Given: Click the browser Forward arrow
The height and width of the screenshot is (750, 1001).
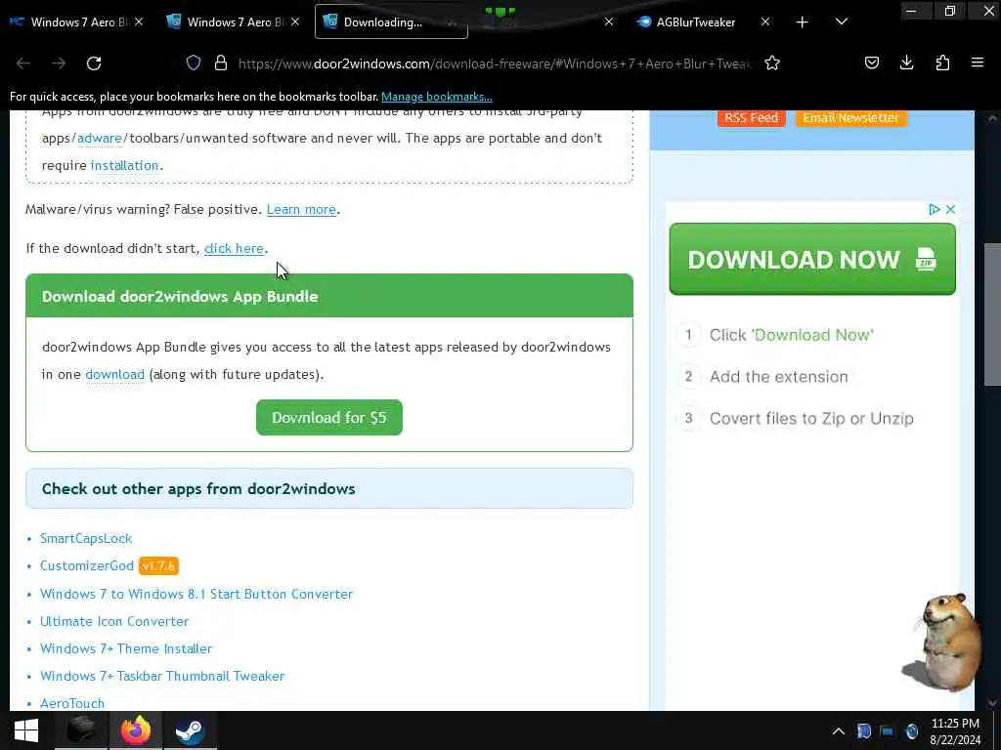Looking at the screenshot, I should click(x=59, y=63).
